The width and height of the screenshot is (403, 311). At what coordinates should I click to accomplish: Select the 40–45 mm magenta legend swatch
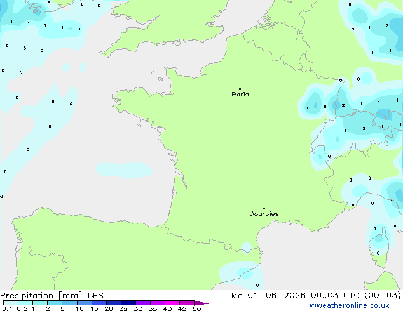click(x=172, y=303)
